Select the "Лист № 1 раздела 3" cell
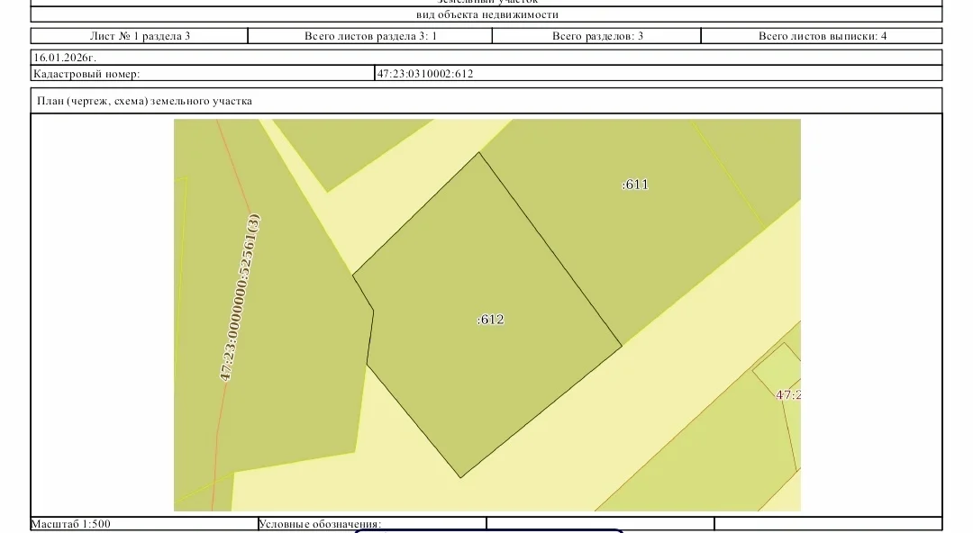The image size is (973, 533). pyautogui.click(x=140, y=36)
